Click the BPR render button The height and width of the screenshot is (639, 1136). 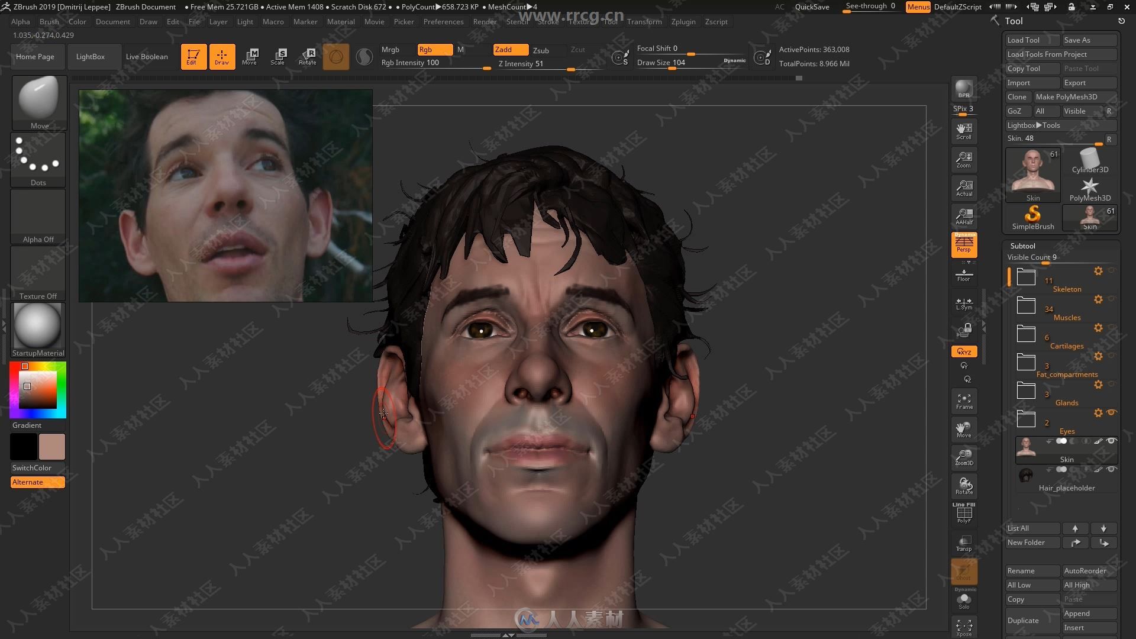[964, 89]
